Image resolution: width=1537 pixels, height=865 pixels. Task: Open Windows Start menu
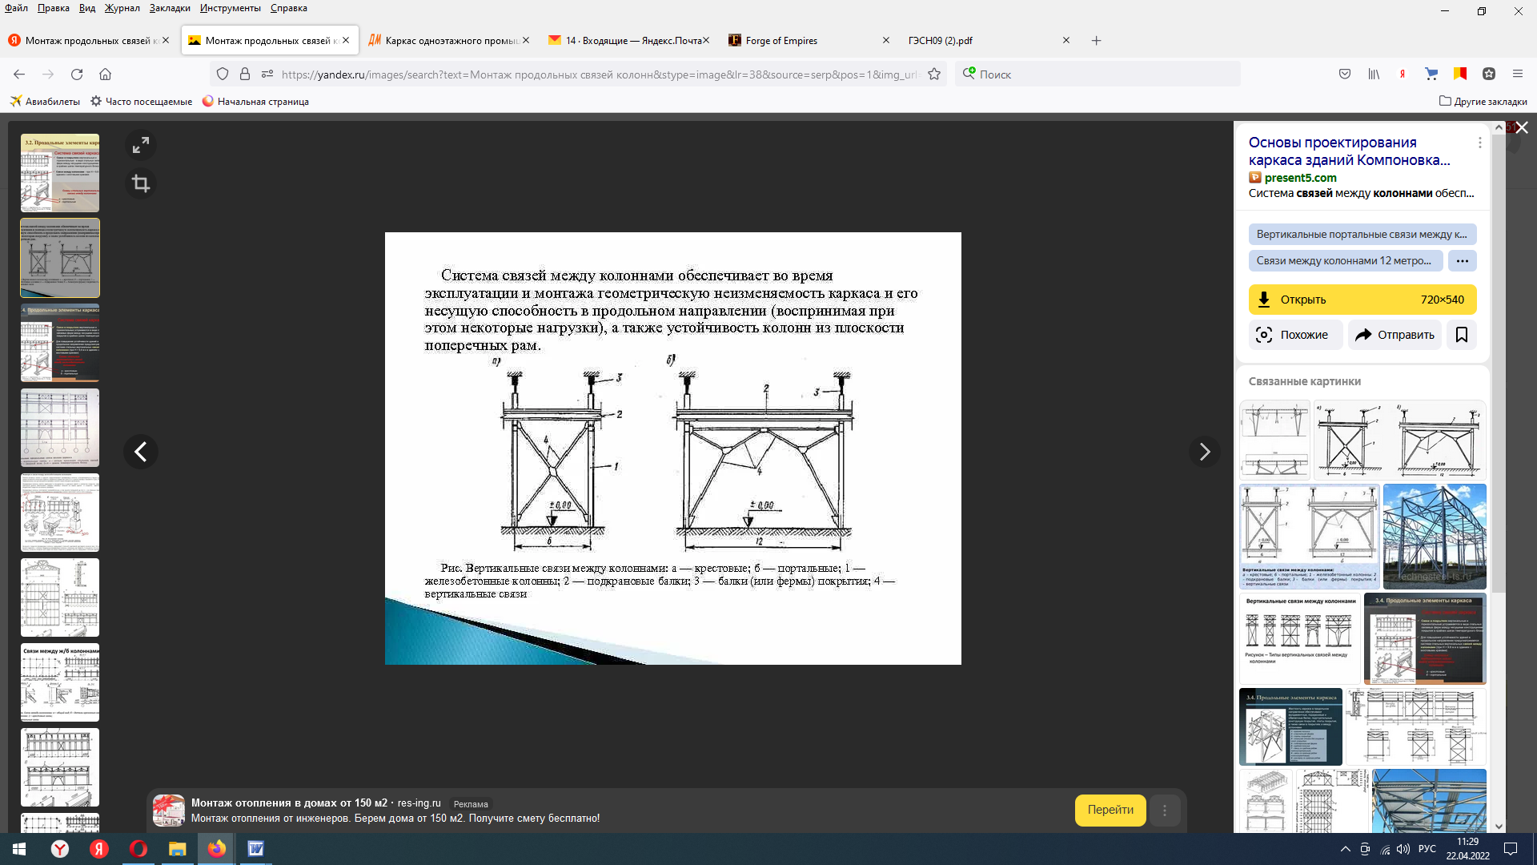point(19,849)
